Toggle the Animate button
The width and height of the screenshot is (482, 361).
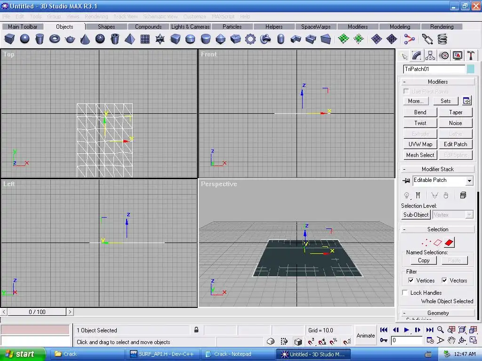pos(365,336)
